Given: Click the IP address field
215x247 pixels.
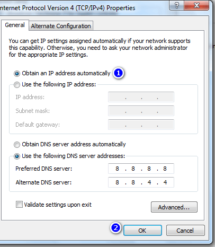Looking at the screenshot, I should [141, 97].
